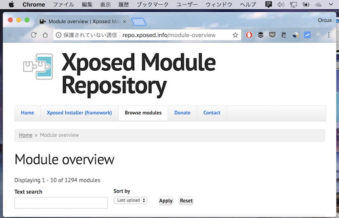Expand the menu bar overflow chevron
Image resolution: width=339 pixels, height=218 pixels.
point(331,4)
